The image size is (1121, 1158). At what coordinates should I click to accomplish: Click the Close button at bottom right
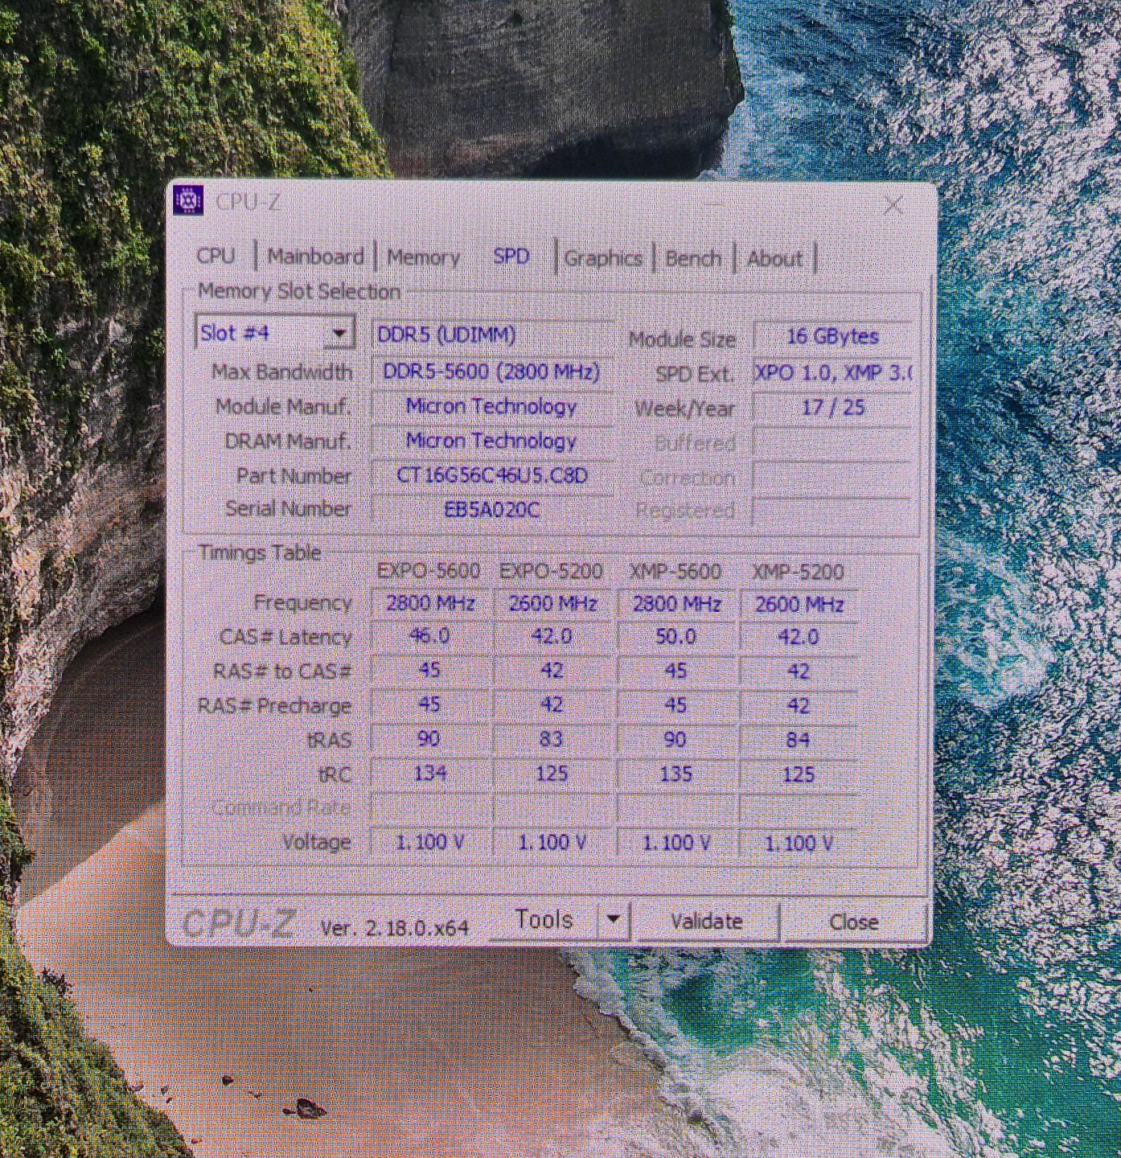(x=853, y=922)
